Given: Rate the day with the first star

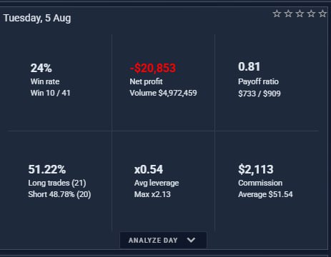Looking at the screenshot, I should (x=277, y=14).
